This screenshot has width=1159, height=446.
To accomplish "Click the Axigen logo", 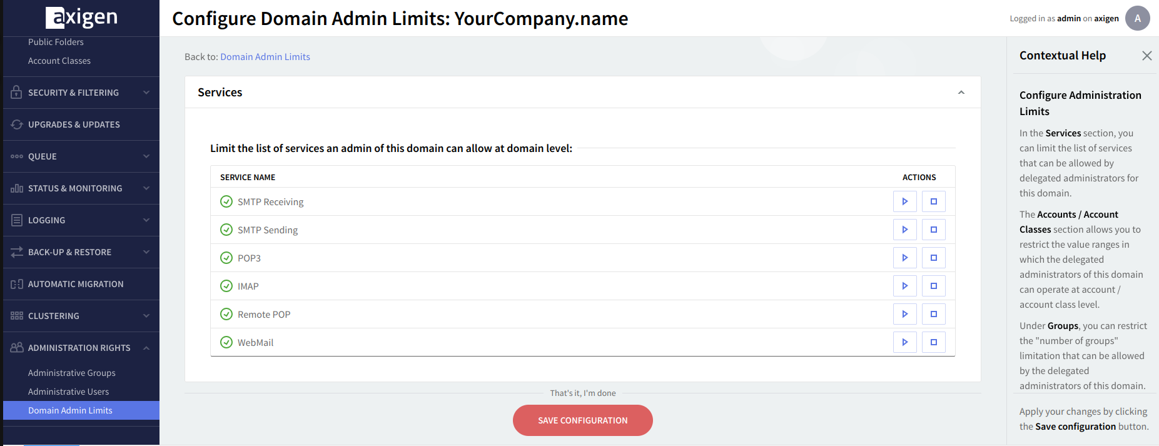I will point(81,18).
